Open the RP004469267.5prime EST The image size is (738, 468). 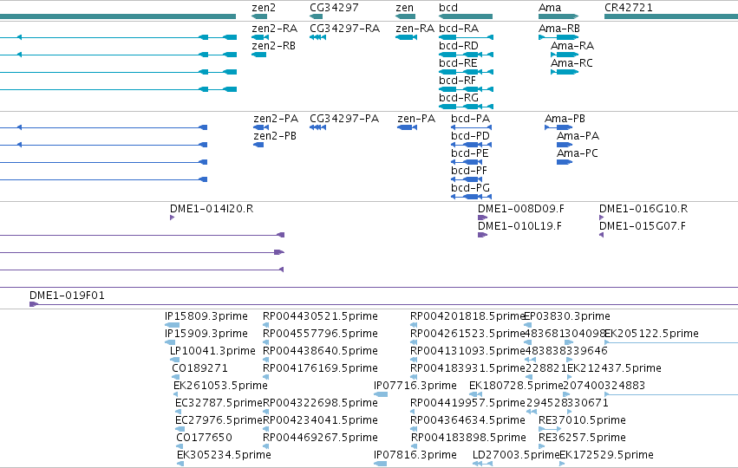[x=320, y=438]
